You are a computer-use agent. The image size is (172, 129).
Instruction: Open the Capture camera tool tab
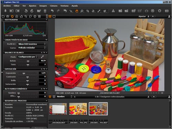(8, 17)
